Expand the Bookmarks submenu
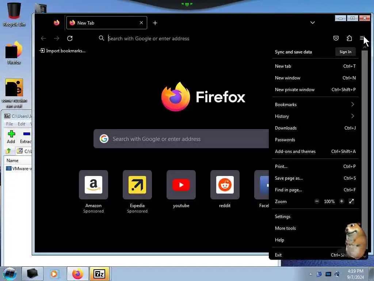 pos(315,104)
